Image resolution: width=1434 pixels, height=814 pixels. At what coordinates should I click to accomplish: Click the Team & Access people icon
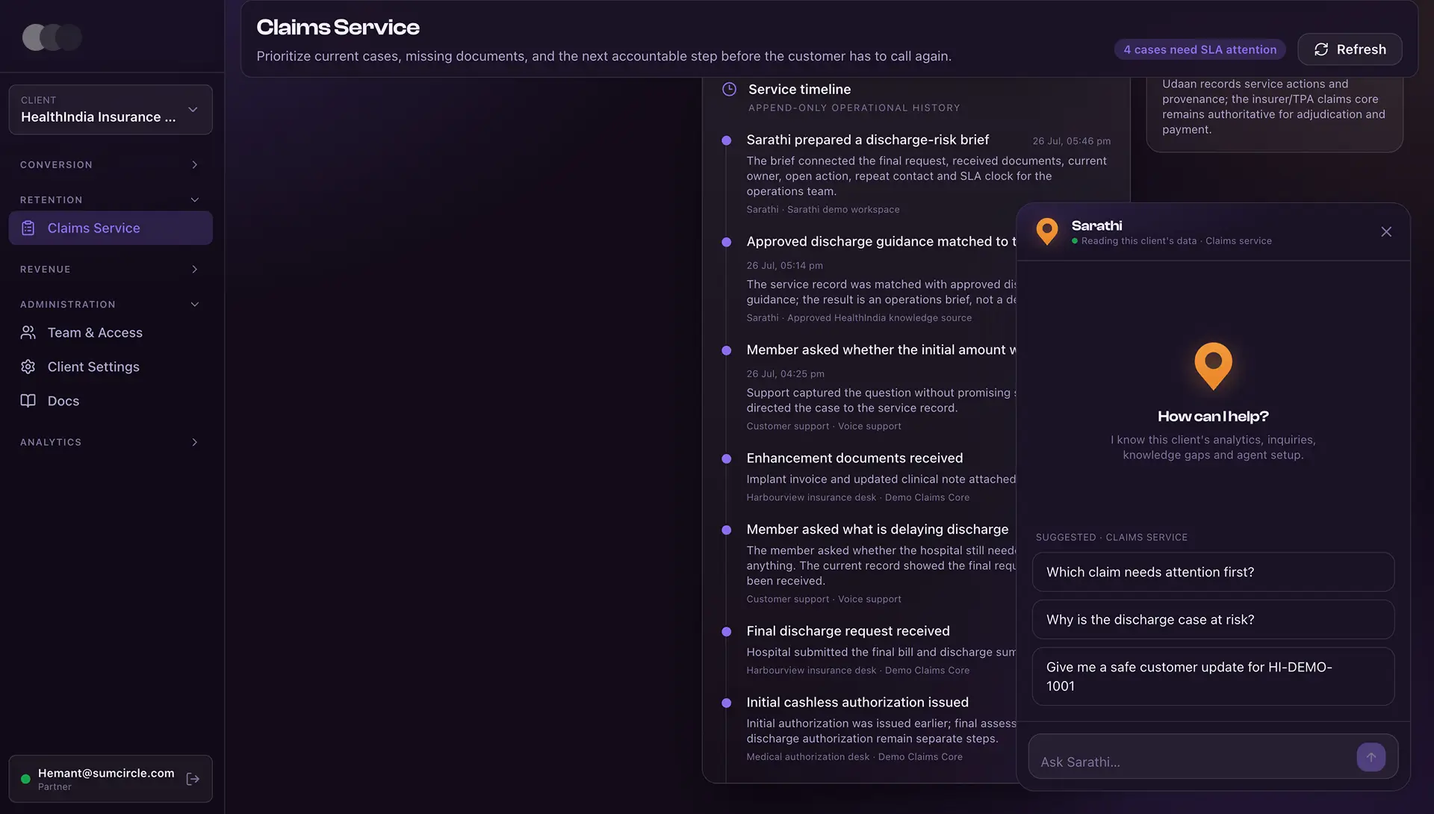click(x=28, y=332)
